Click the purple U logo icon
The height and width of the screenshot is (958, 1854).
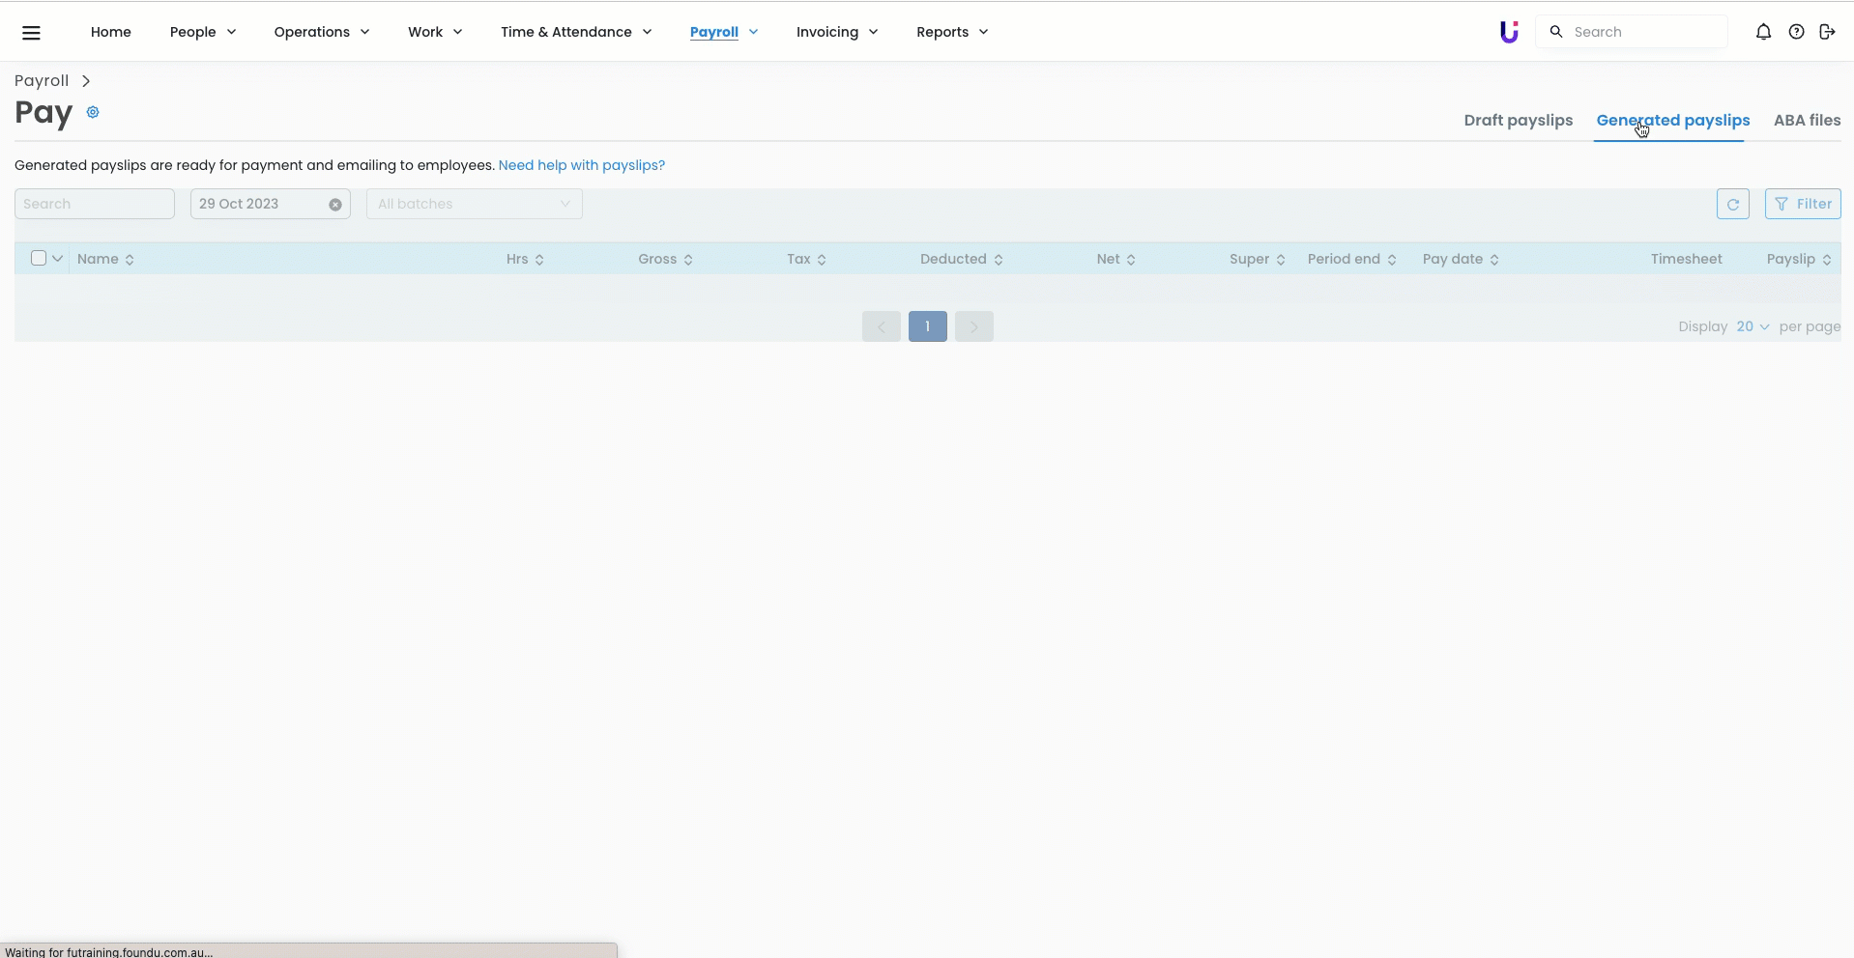tap(1508, 32)
